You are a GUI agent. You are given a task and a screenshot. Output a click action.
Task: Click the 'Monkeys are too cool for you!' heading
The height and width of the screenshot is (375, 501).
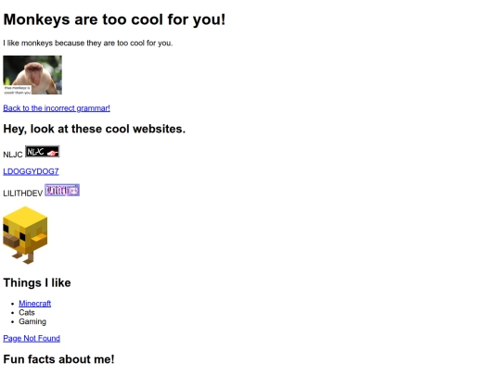pyautogui.click(x=114, y=19)
